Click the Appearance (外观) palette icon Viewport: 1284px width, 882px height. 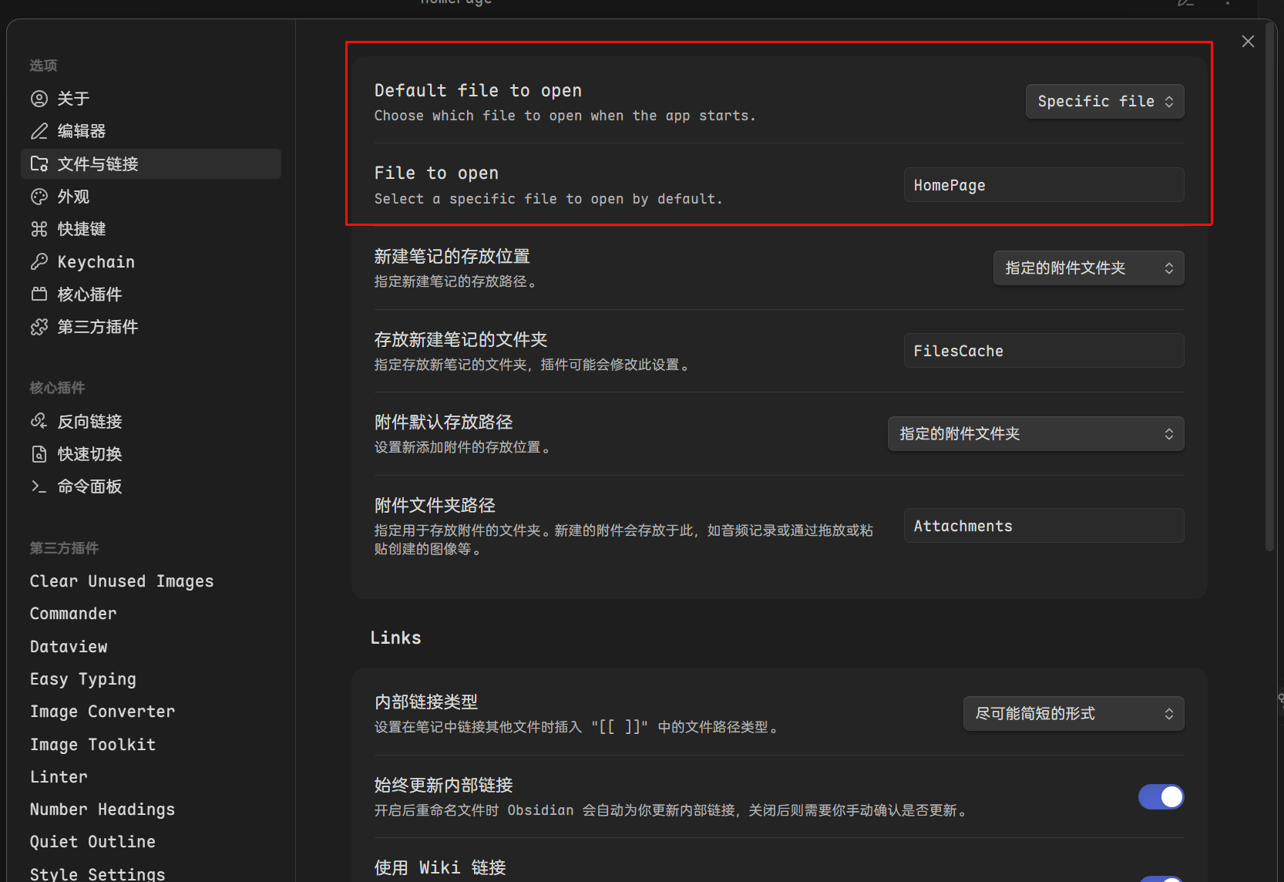(39, 197)
